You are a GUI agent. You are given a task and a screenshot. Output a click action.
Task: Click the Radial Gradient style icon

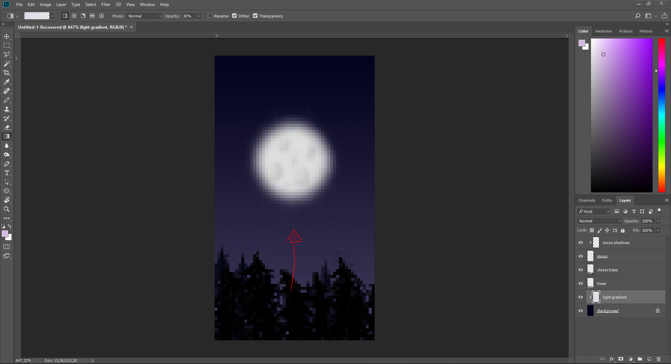[74, 16]
